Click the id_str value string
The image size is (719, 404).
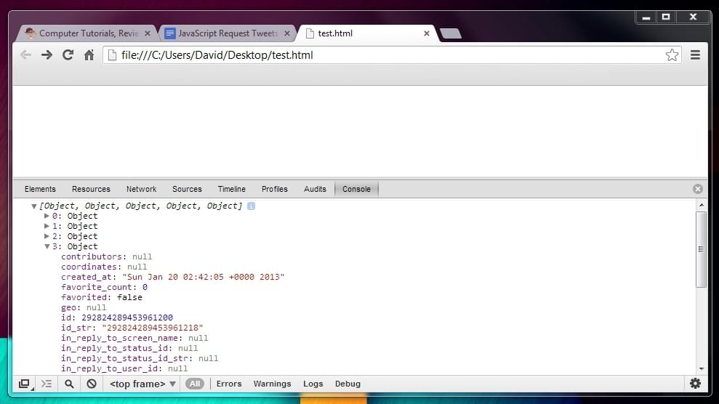pyautogui.click(x=152, y=328)
